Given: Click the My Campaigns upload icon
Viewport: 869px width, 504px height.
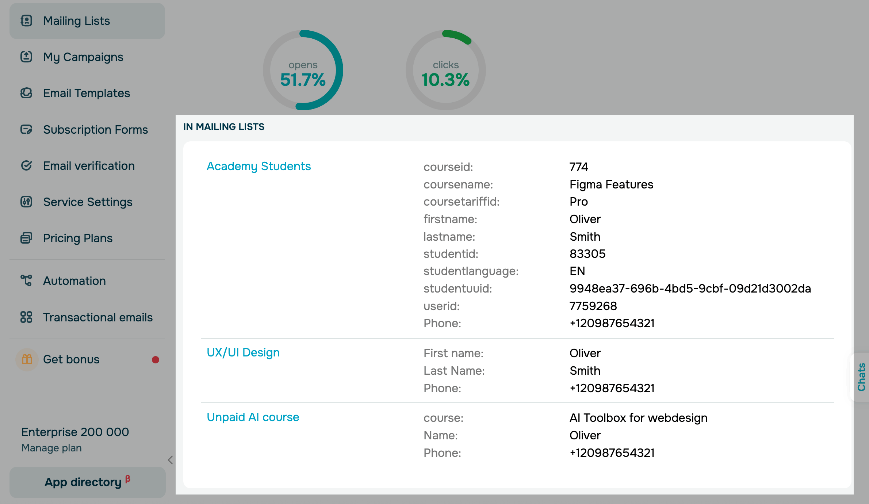Looking at the screenshot, I should 26,57.
